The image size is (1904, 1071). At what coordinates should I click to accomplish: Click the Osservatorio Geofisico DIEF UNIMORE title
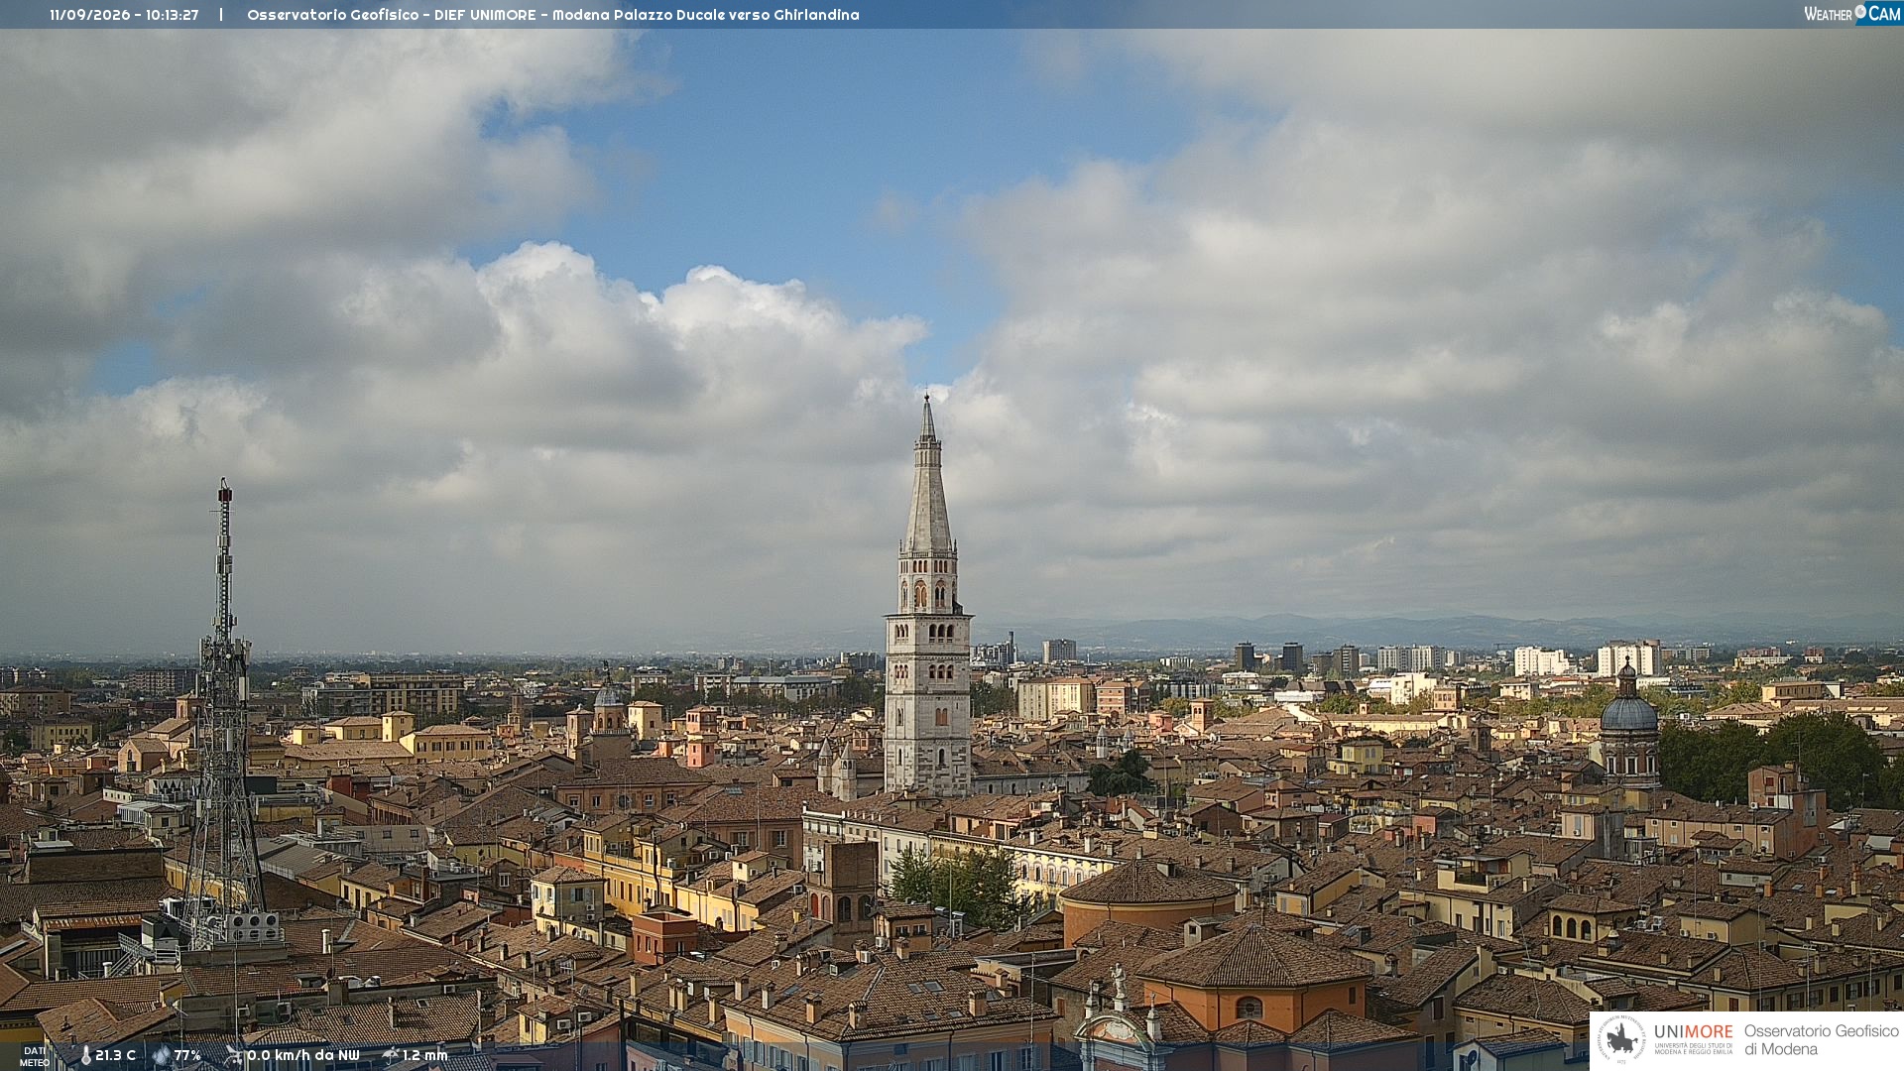(553, 15)
